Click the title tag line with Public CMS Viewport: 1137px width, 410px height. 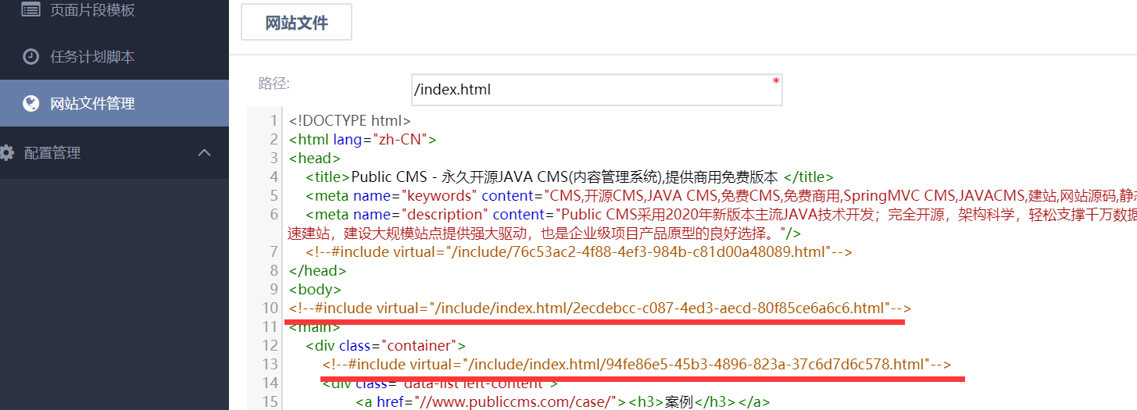pyautogui.click(x=570, y=176)
